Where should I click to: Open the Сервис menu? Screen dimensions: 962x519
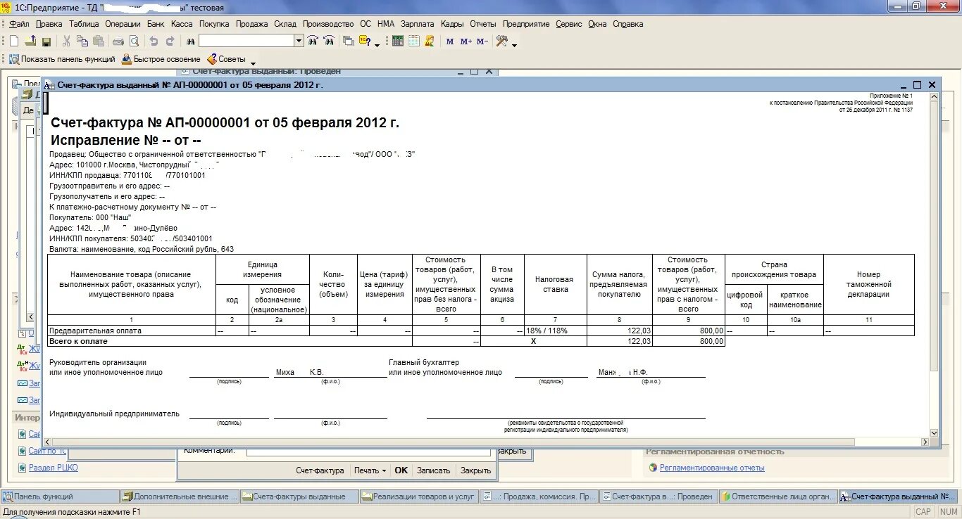[569, 24]
